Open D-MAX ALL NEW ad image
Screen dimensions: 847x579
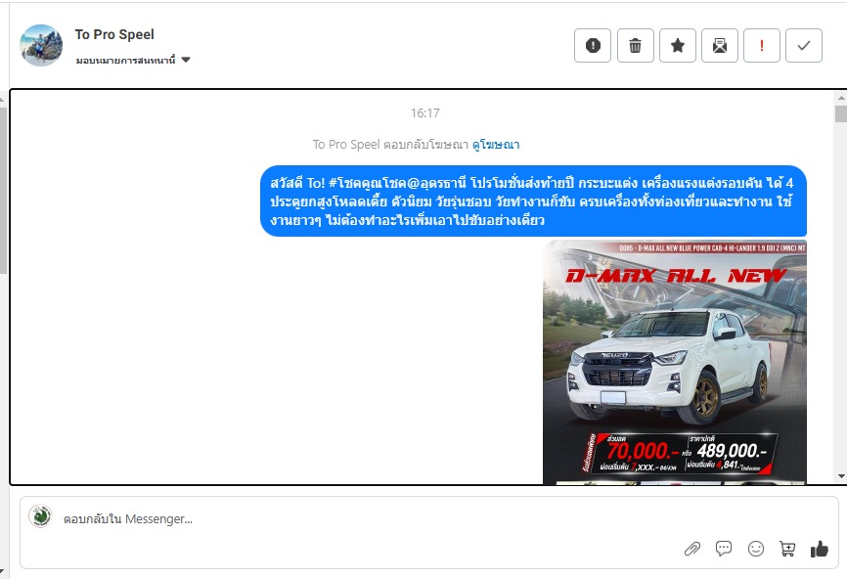675,362
